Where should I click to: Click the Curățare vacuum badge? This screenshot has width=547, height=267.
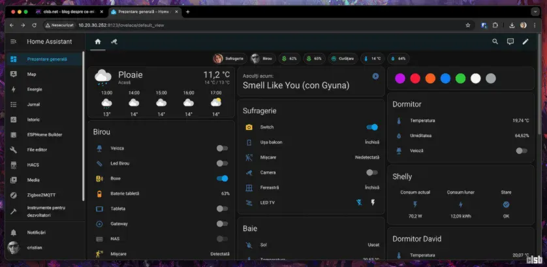click(x=343, y=59)
